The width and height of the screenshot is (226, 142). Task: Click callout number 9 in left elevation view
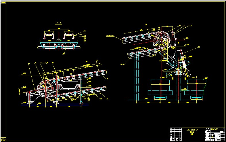click(x=97, y=60)
